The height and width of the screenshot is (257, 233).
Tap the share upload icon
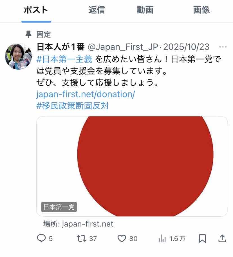pyautogui.click(x=222, y=239)
